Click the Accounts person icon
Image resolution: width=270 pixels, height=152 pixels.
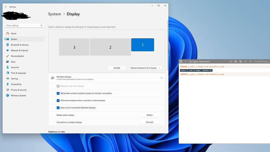click(8, 67)
